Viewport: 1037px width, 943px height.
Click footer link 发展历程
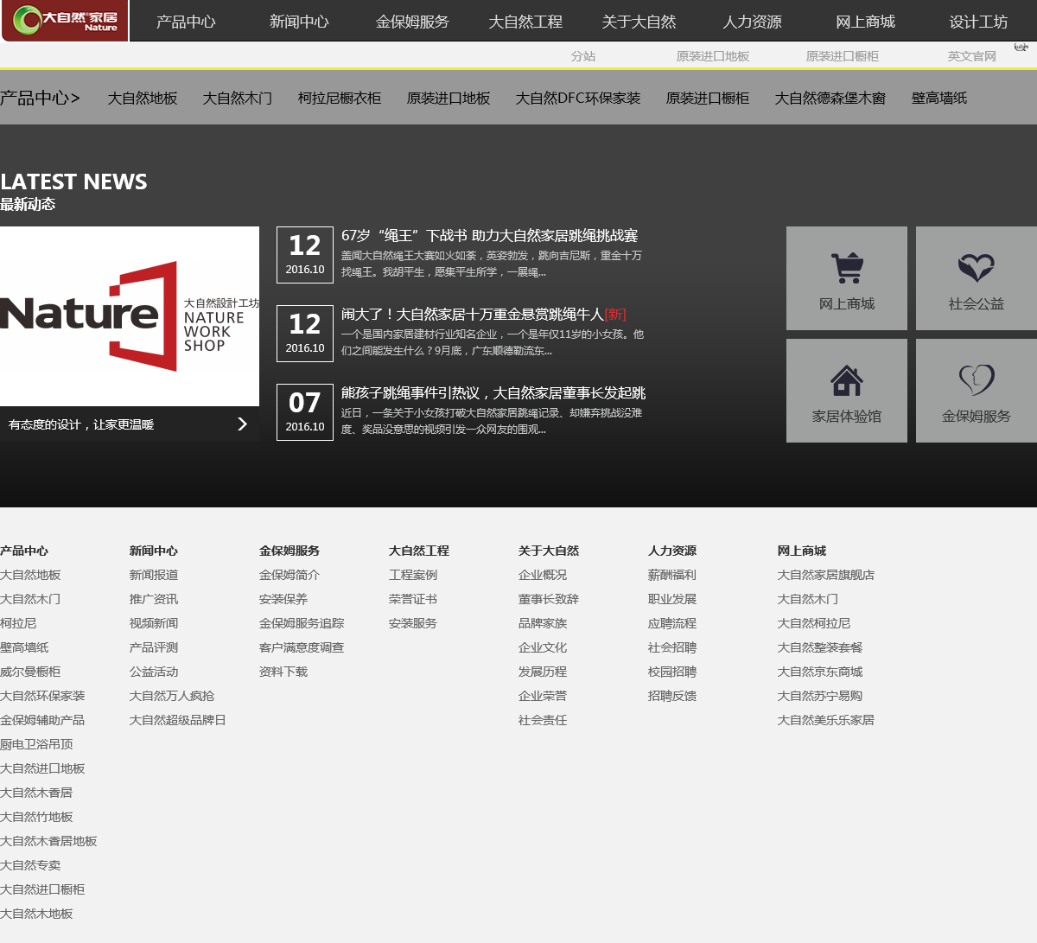click(x=543, y=672)
